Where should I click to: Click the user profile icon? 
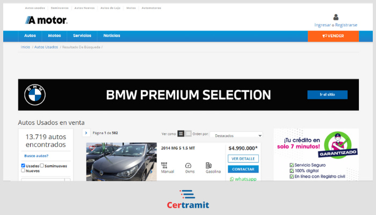click(336, 17)
